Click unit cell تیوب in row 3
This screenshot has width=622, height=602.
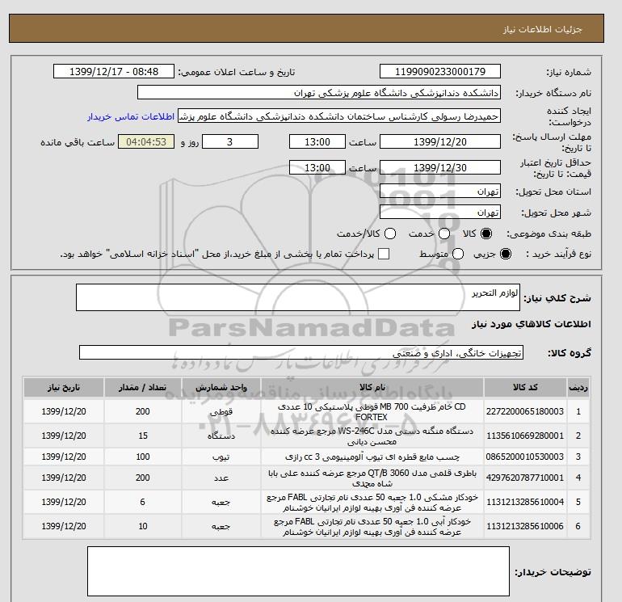(x=221, y=457)
